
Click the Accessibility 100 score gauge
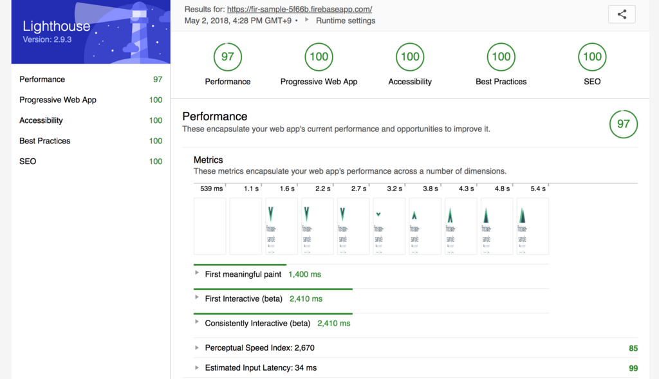click(x=410, y=57)
